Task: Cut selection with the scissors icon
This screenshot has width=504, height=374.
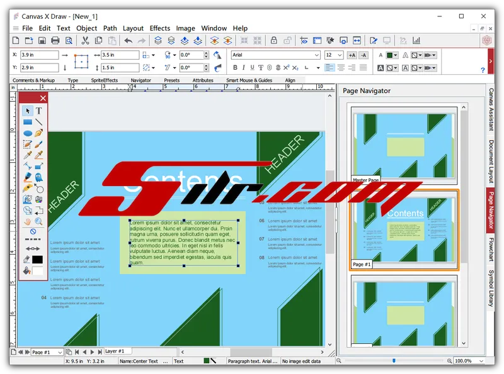Action: coord(85,41)
